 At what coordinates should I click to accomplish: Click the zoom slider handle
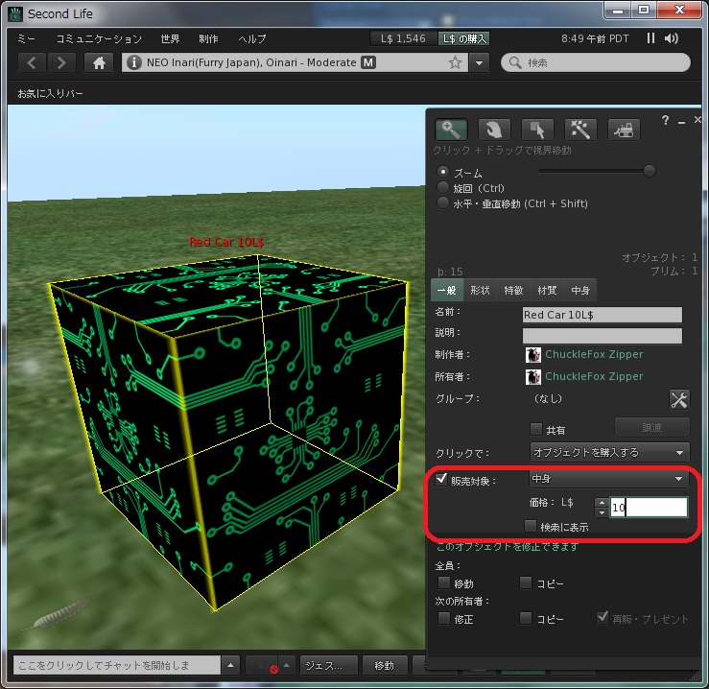pyautogui.click(x=650, y=172)
